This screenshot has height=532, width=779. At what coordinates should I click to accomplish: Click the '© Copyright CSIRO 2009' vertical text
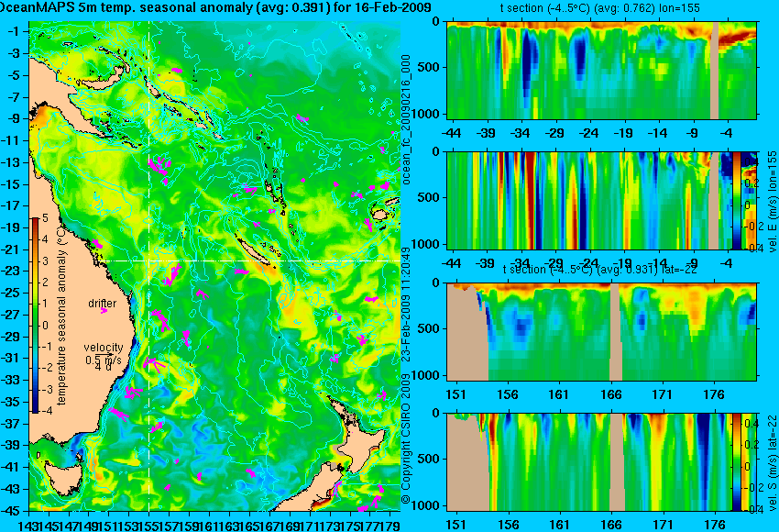(x=406, y=438)
